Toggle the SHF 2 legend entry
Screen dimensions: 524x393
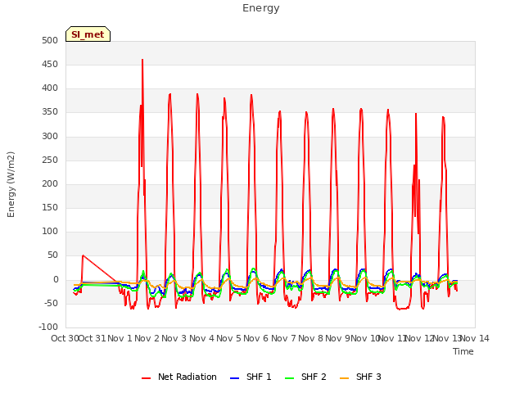click(x=305, y=377)
